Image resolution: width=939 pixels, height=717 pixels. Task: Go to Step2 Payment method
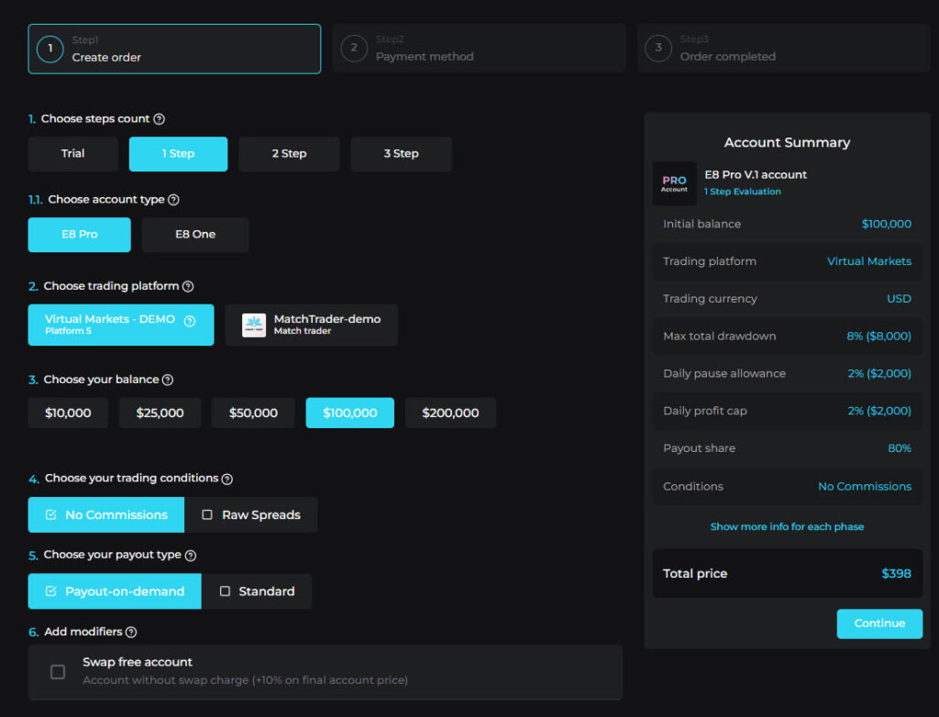(478, 49)
